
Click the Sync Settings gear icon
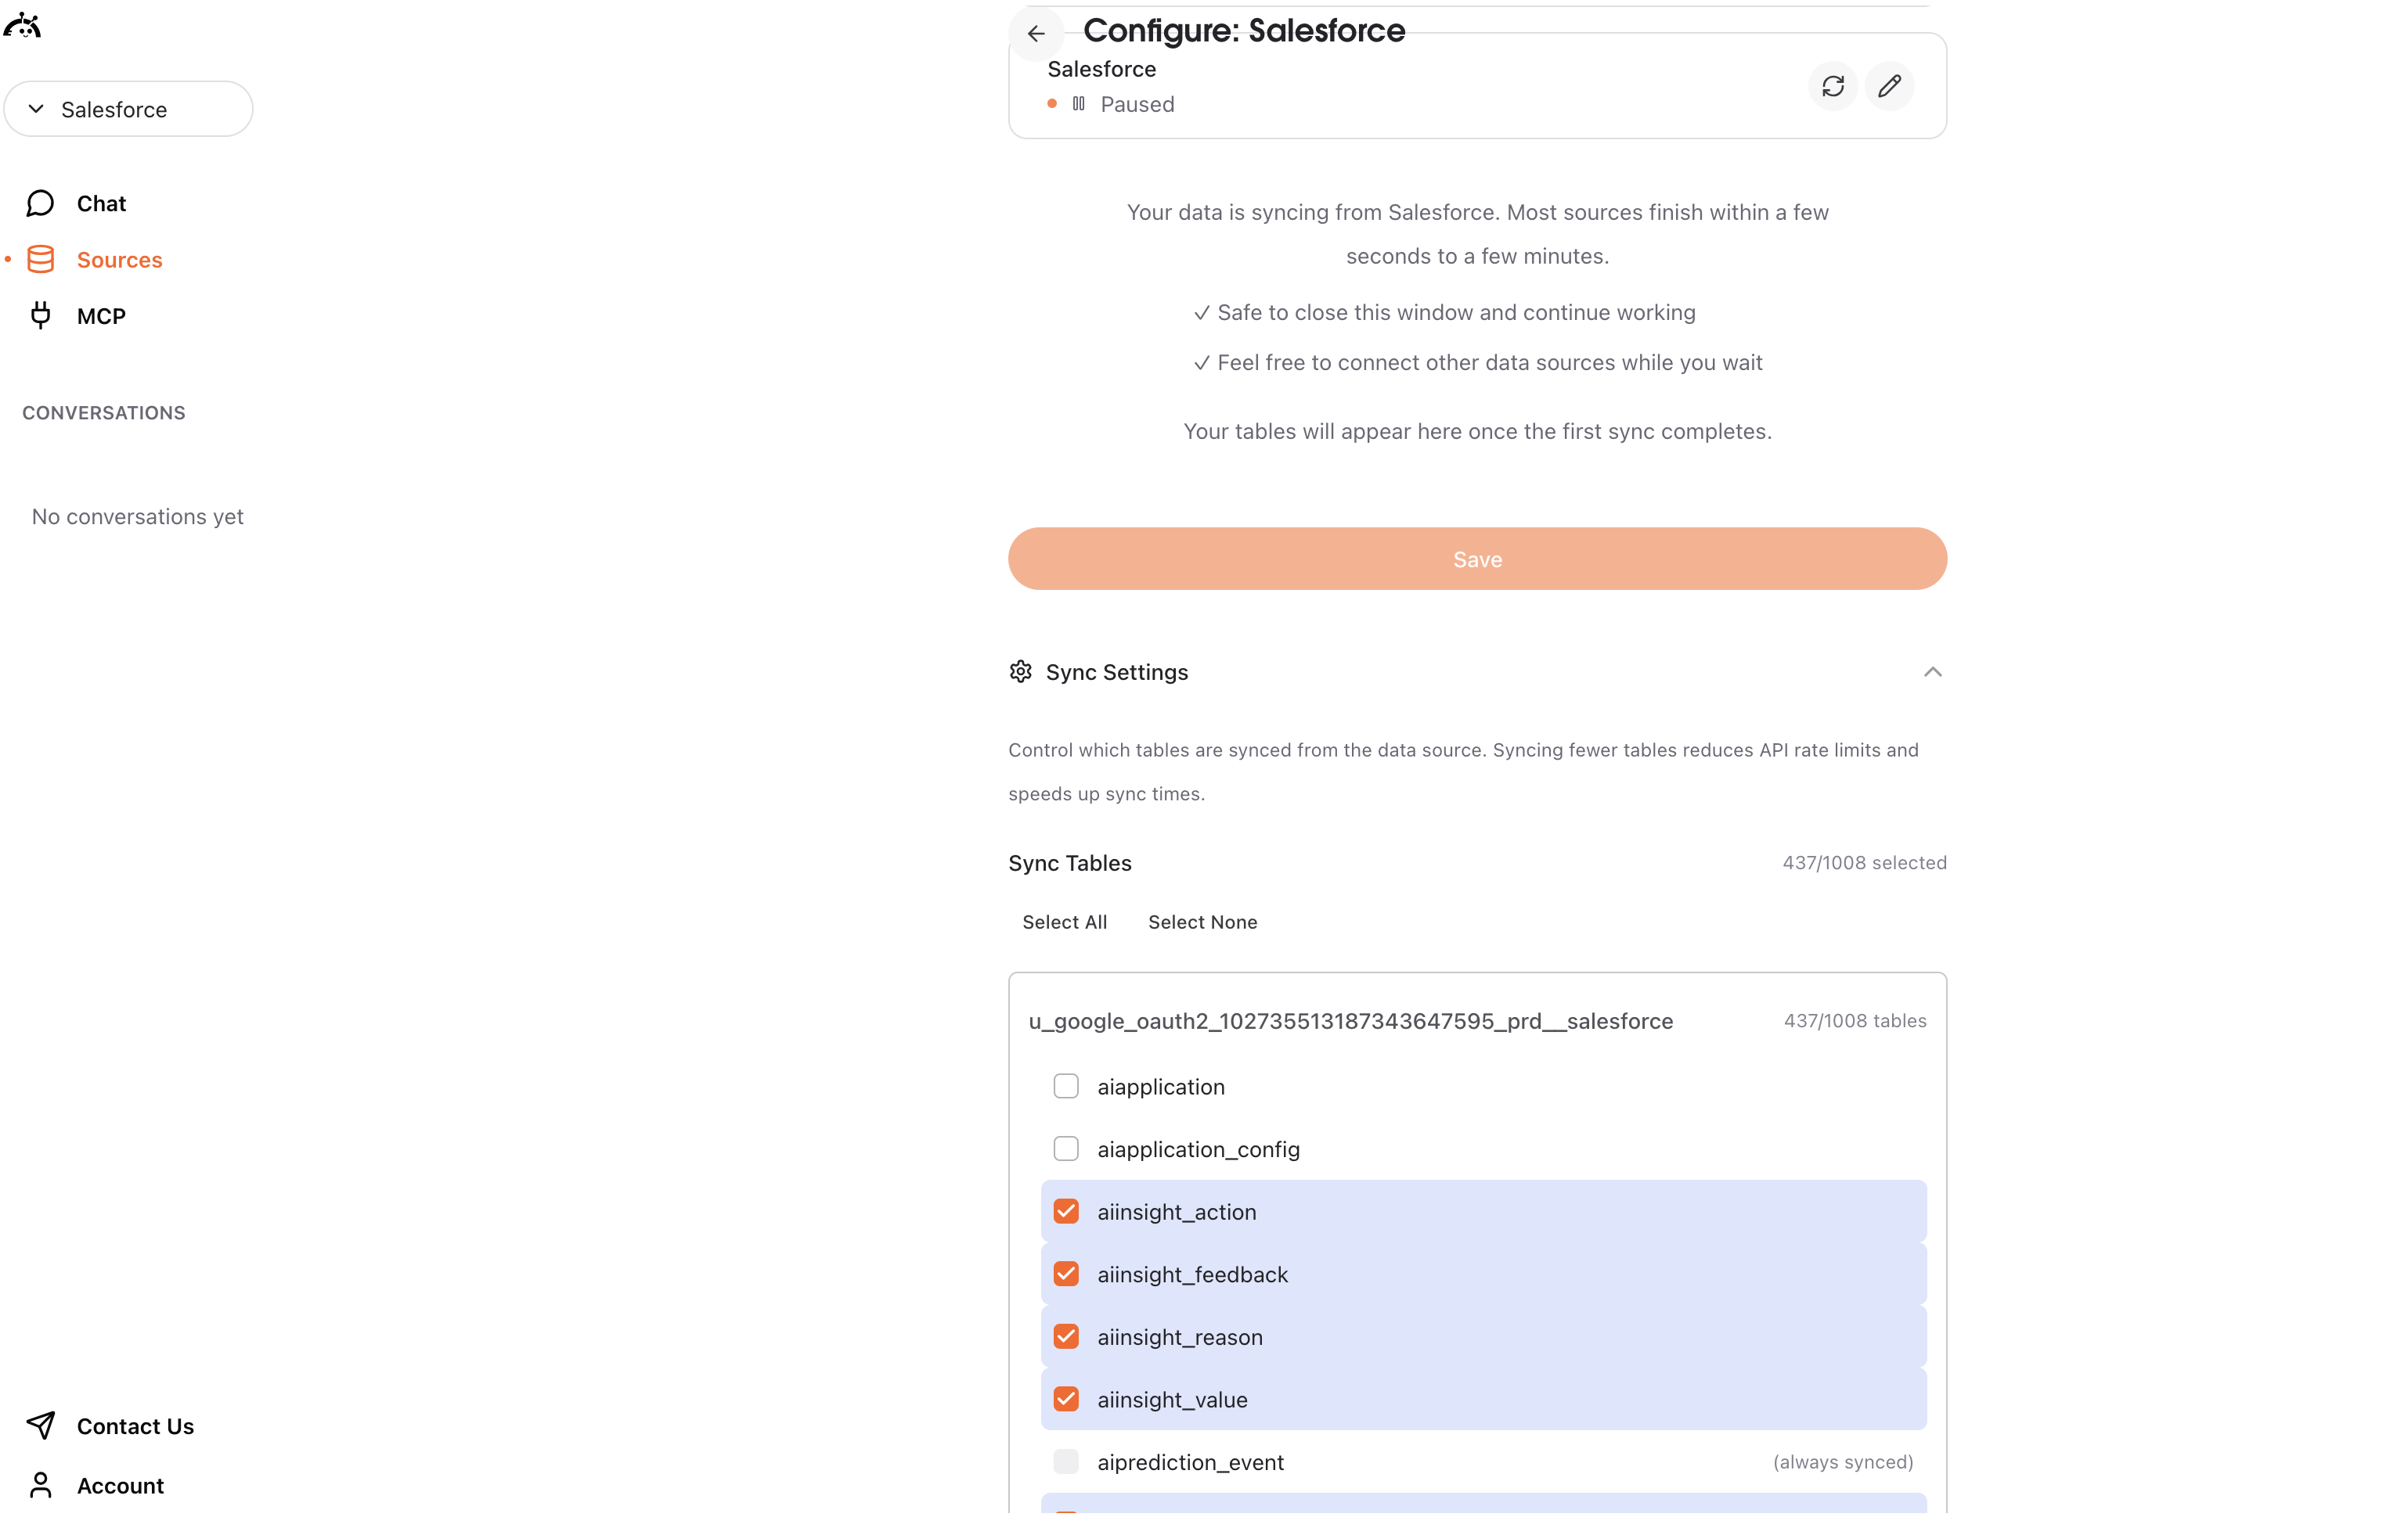1020,671
